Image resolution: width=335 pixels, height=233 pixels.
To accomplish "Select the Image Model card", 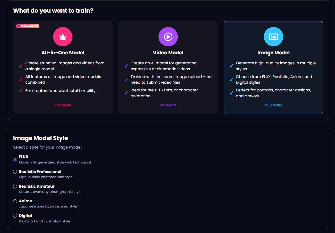I will tap(273, 67).
